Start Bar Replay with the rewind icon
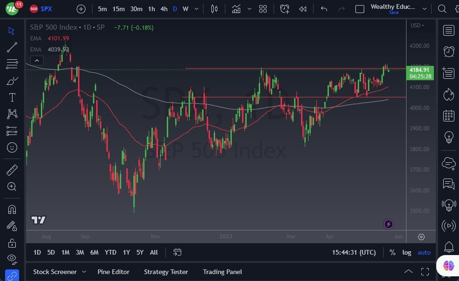Screen dimensions: 459x281 (x=303, y=8)
